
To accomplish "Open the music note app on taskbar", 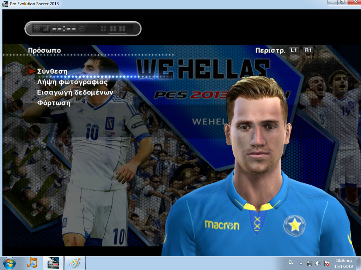I will (32, 263).
